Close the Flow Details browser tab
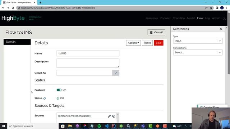Viewport: 230px width, 129px height. 35,3
